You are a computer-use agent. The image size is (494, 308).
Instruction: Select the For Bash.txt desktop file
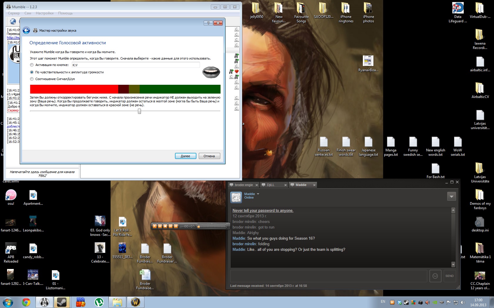click(x=435, y=171)
